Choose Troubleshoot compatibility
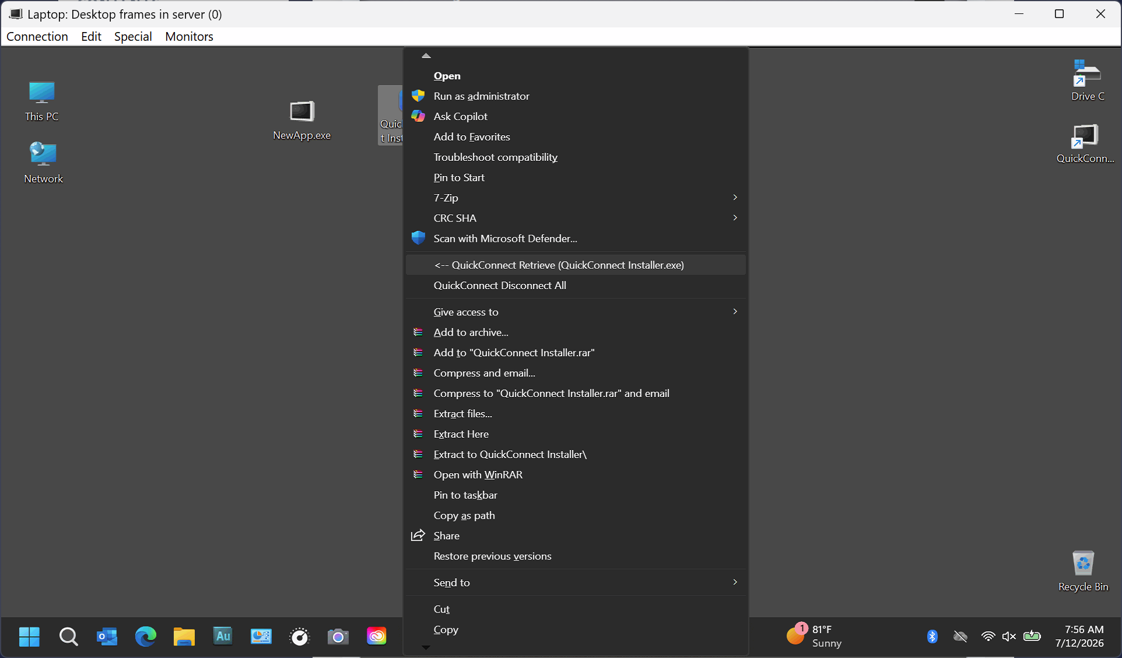This screenshot has width=1122, height=658. pos(576,157)
